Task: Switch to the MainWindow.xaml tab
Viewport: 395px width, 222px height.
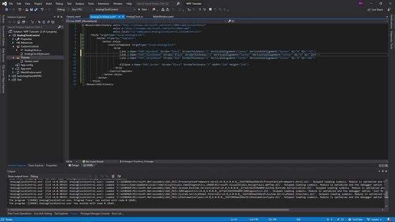Action: click(163, 17)
